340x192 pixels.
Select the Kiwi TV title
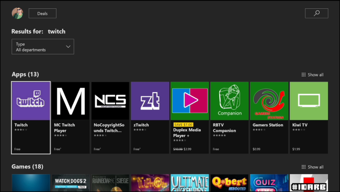point(300,125)
